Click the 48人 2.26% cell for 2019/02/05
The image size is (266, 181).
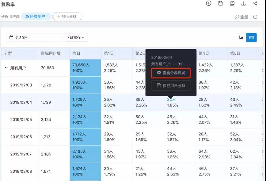pos(180,119)
